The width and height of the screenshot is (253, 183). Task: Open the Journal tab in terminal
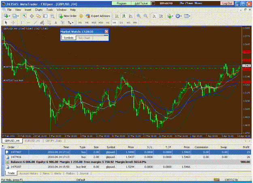pyautogui.click(x=84, y=173)
